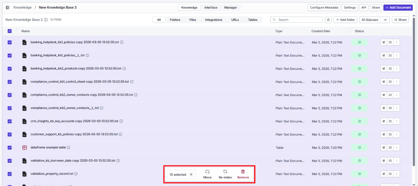The image size is (418, 186).
Task: Filter list by the Tables tab
Action: point(252,20)
